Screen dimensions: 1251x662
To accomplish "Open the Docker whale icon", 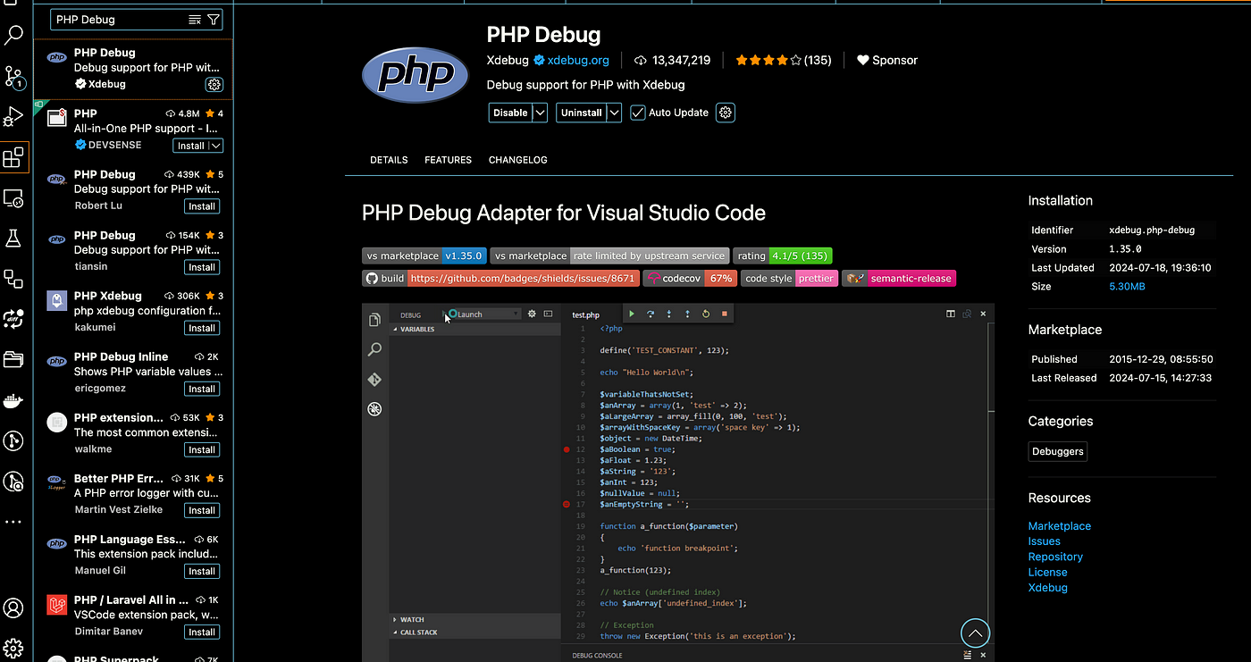I will (13, 400).
